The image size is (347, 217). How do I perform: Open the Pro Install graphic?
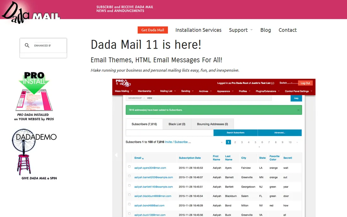coord(34,91)
